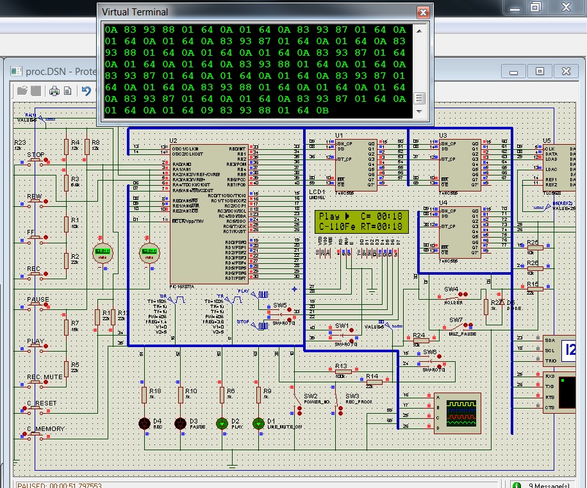The height and width of the screenshot is (488, 587).
Task: Select resistor R24 near SW7
Action: click(421, 340)
